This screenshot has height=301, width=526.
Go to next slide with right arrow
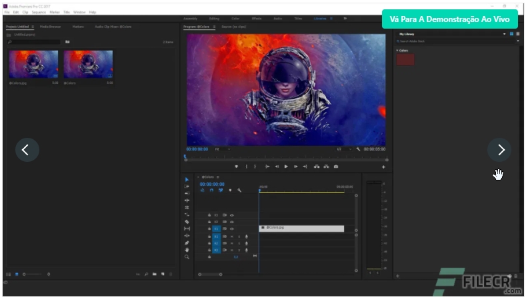[x=500, y=150]
